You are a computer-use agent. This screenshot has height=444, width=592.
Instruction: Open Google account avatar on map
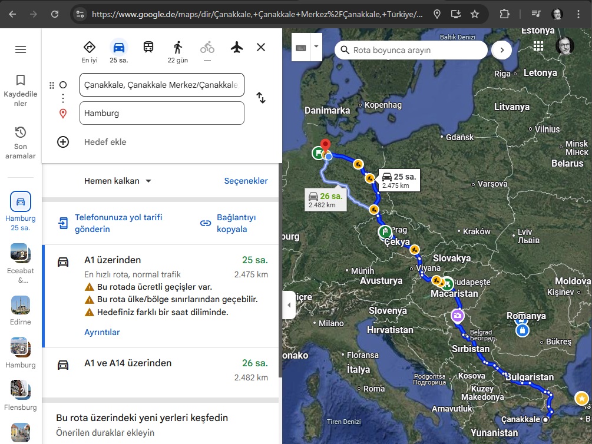(565, 46)
